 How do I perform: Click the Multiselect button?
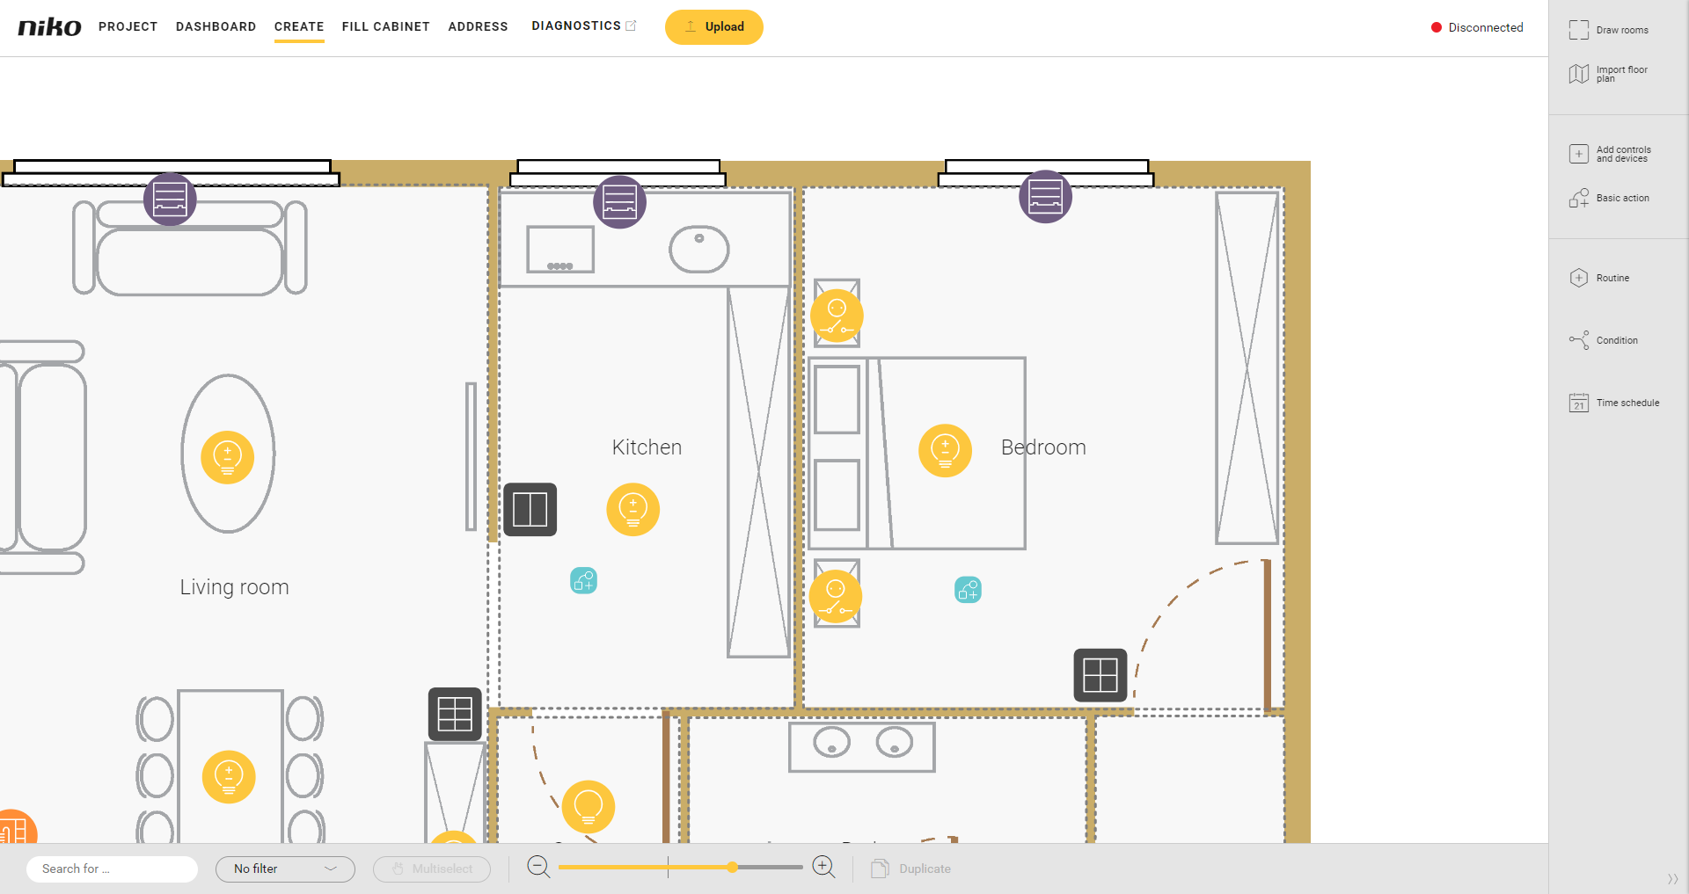432,869
